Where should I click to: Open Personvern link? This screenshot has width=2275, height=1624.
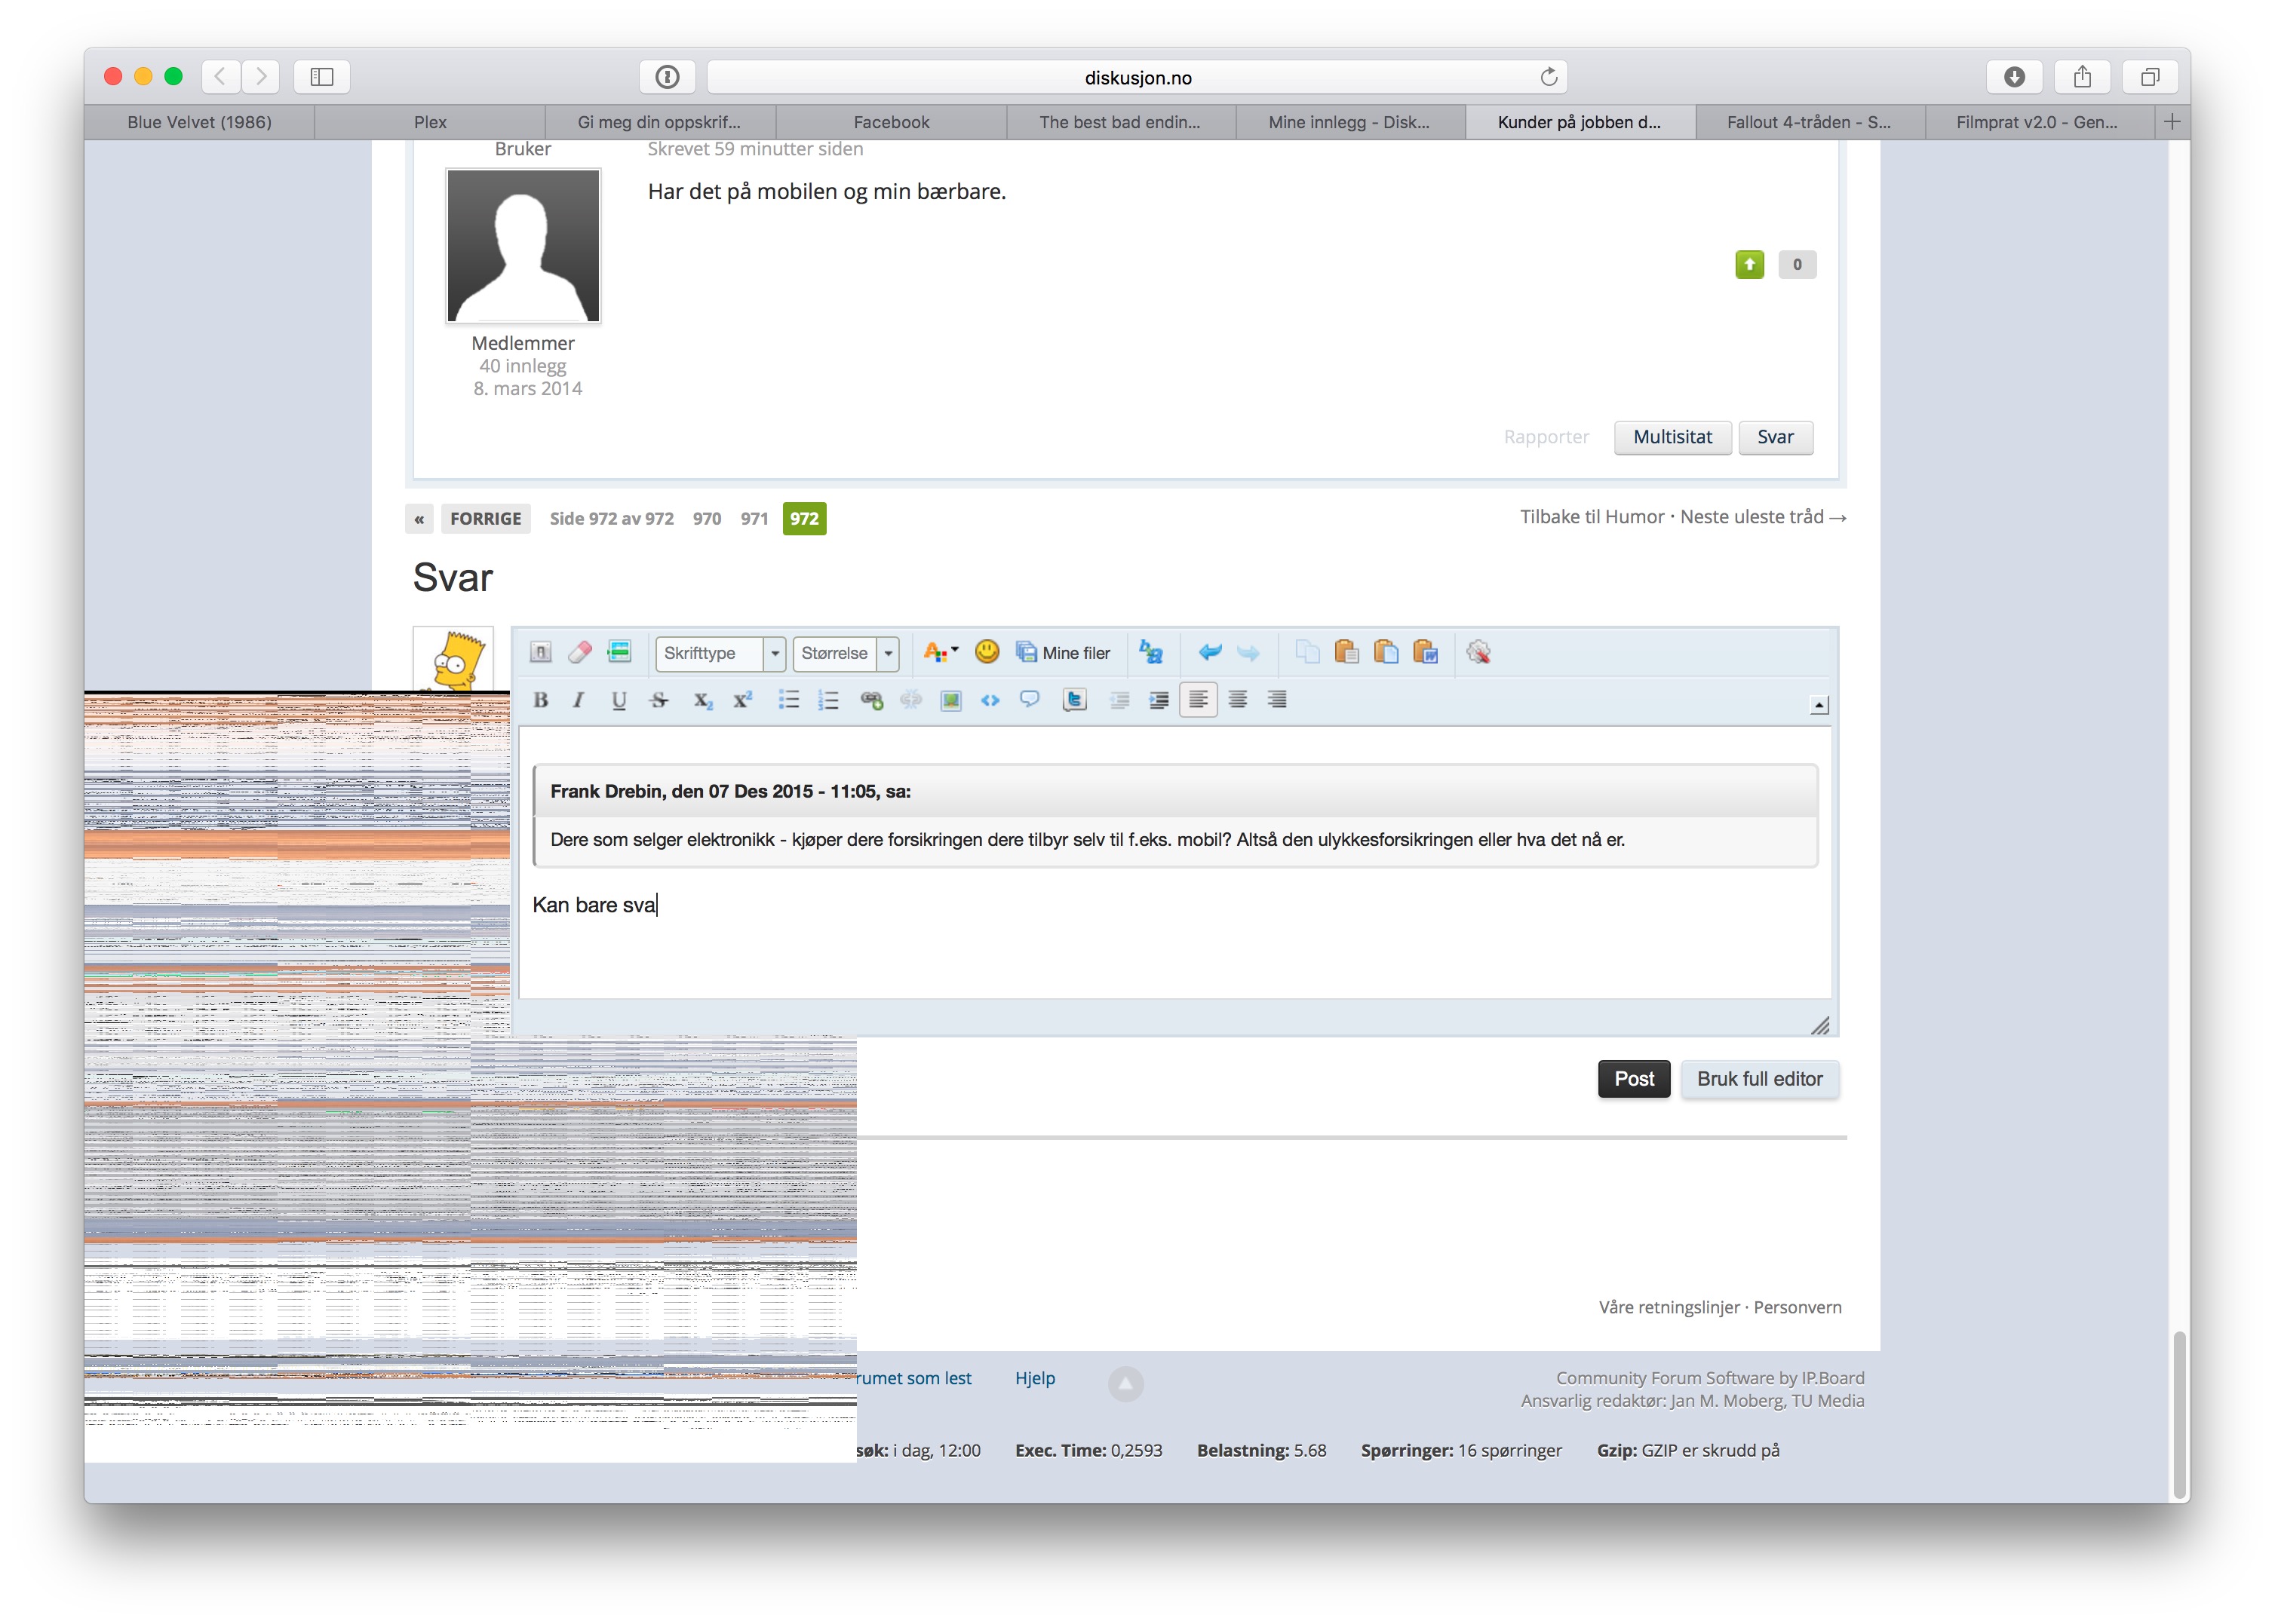pyautogui.click(x=1797, y=1307)
